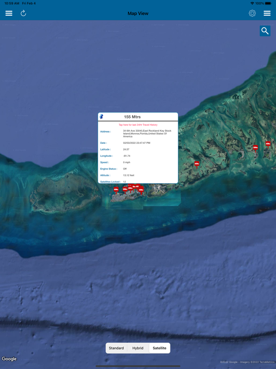The width and height of the screenshot is (276, 369).
Task: Tap the magnifier search button on map
Action: point(265,31)
